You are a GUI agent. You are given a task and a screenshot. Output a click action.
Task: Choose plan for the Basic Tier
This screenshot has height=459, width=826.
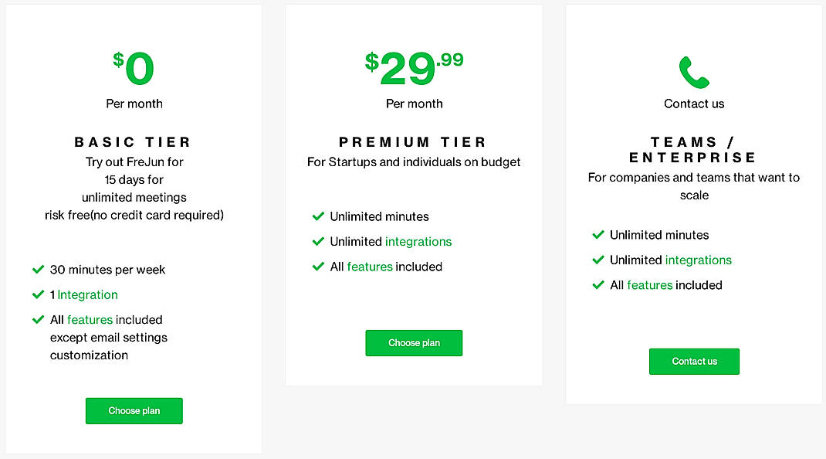pyautogui.click(x=134, y=410)
